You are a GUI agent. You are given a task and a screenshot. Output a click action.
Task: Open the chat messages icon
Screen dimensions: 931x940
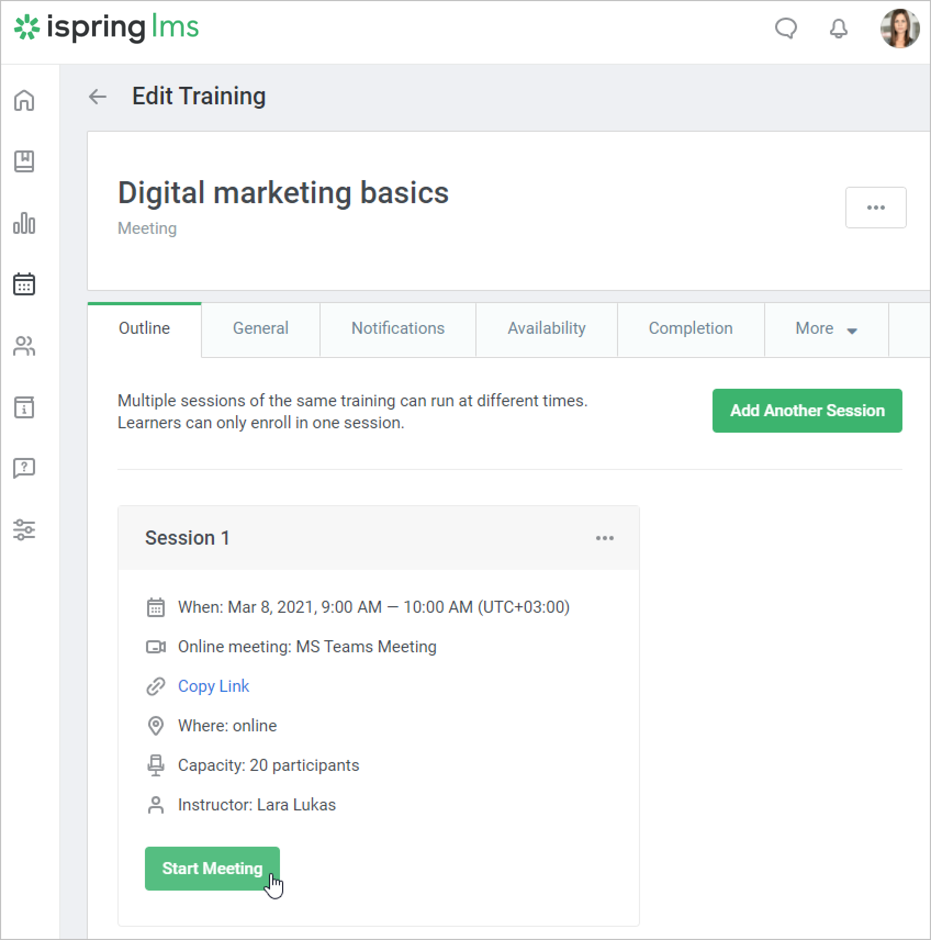point(786,28)
